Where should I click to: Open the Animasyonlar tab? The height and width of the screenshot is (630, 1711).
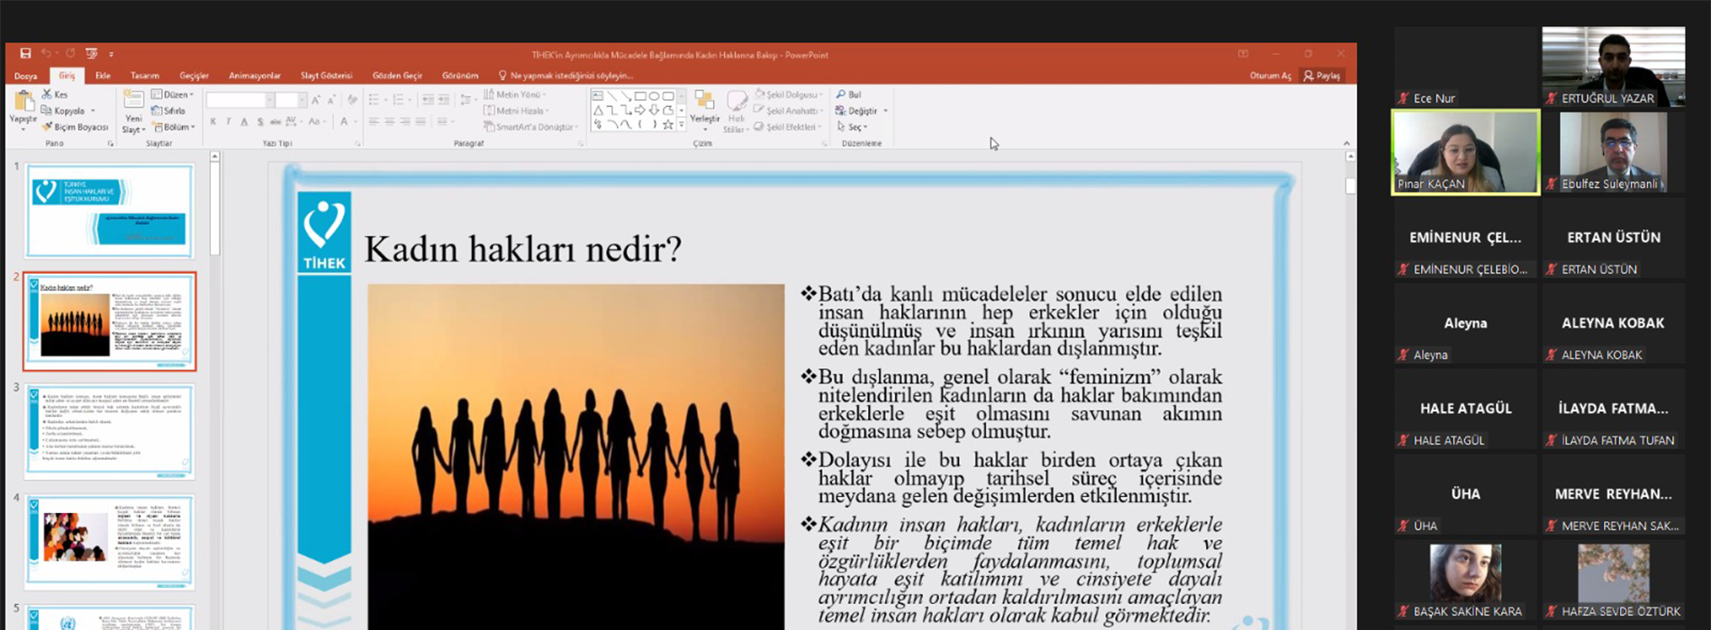pyautogui.click(x=255, y=76)
